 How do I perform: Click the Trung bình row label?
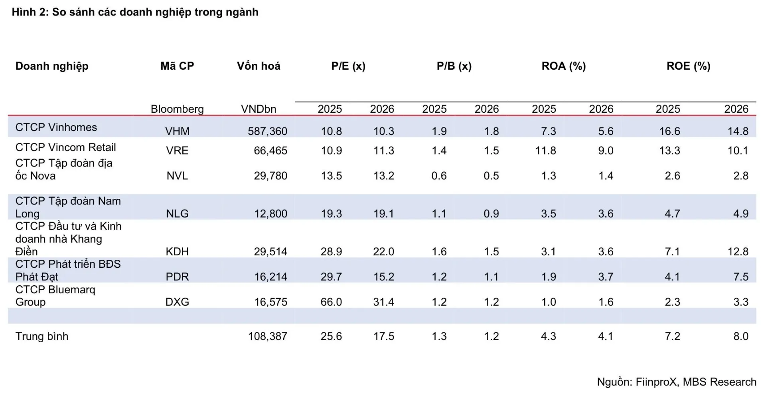pos(42,336)
